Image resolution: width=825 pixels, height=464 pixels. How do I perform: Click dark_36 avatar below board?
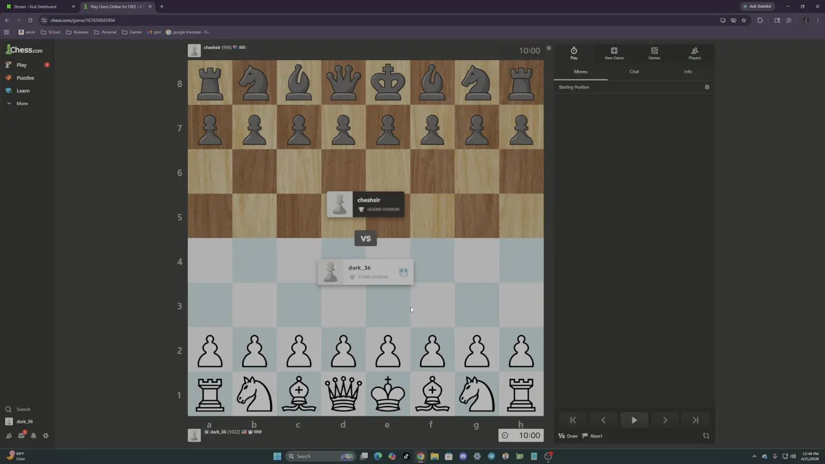pos(194,435)
